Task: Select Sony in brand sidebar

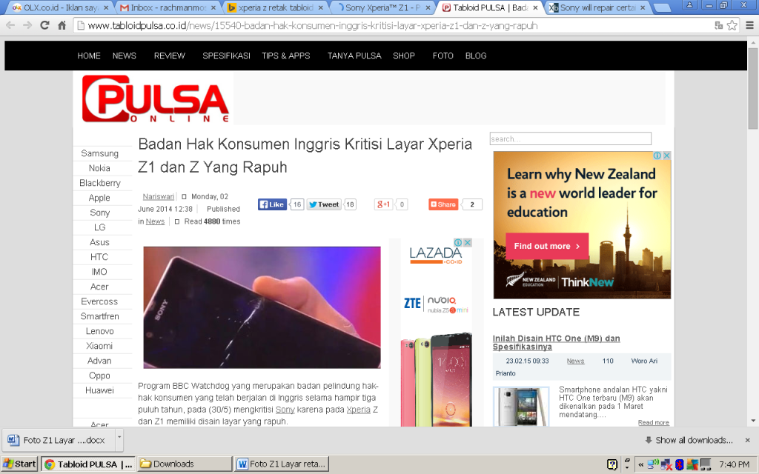Action: tap(100, 213)
